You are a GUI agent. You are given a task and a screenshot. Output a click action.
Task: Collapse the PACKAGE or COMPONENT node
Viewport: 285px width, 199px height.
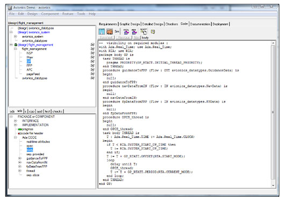click(11, 116)
